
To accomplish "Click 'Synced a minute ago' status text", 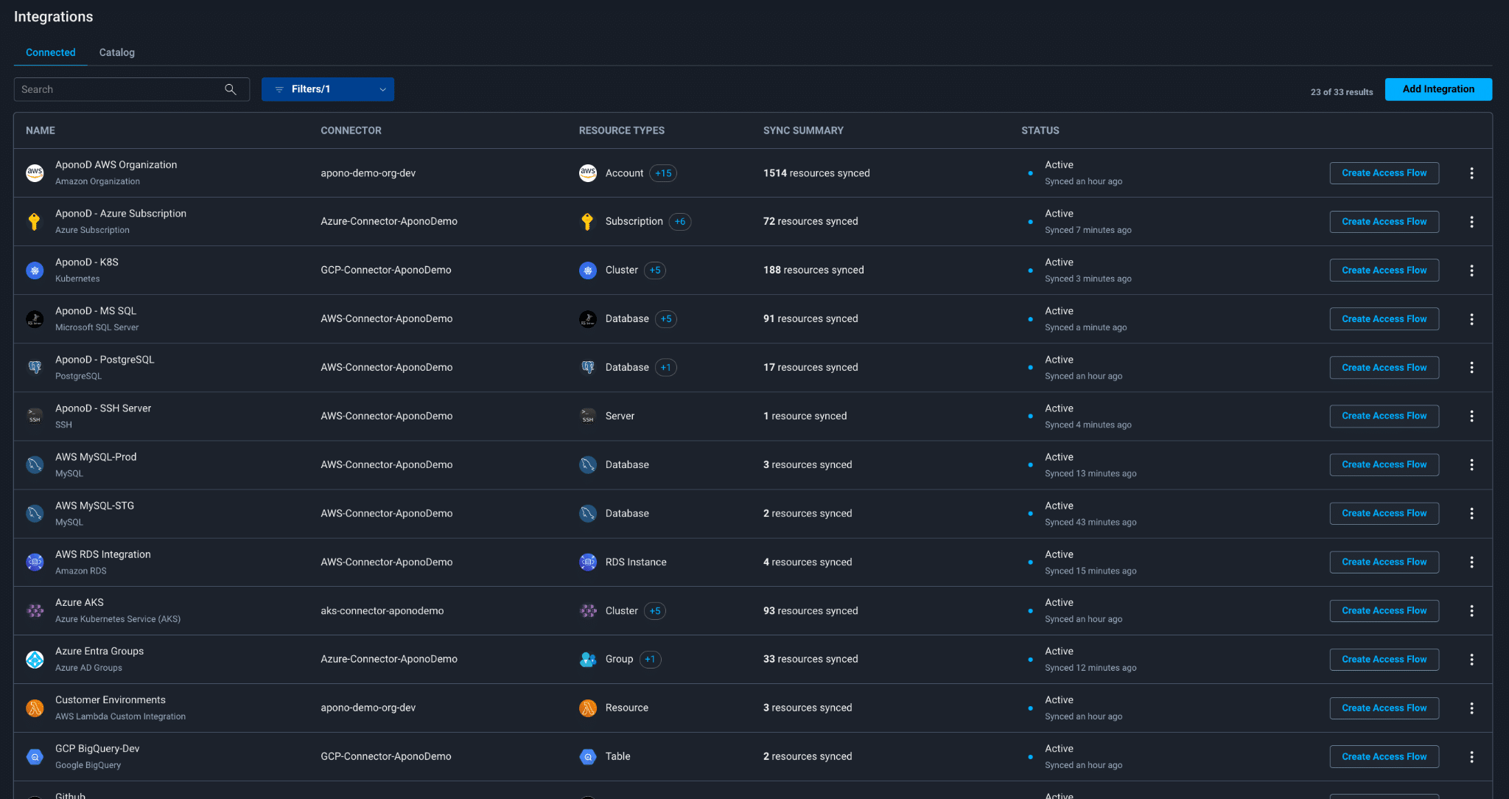I will click(1085, 328).
